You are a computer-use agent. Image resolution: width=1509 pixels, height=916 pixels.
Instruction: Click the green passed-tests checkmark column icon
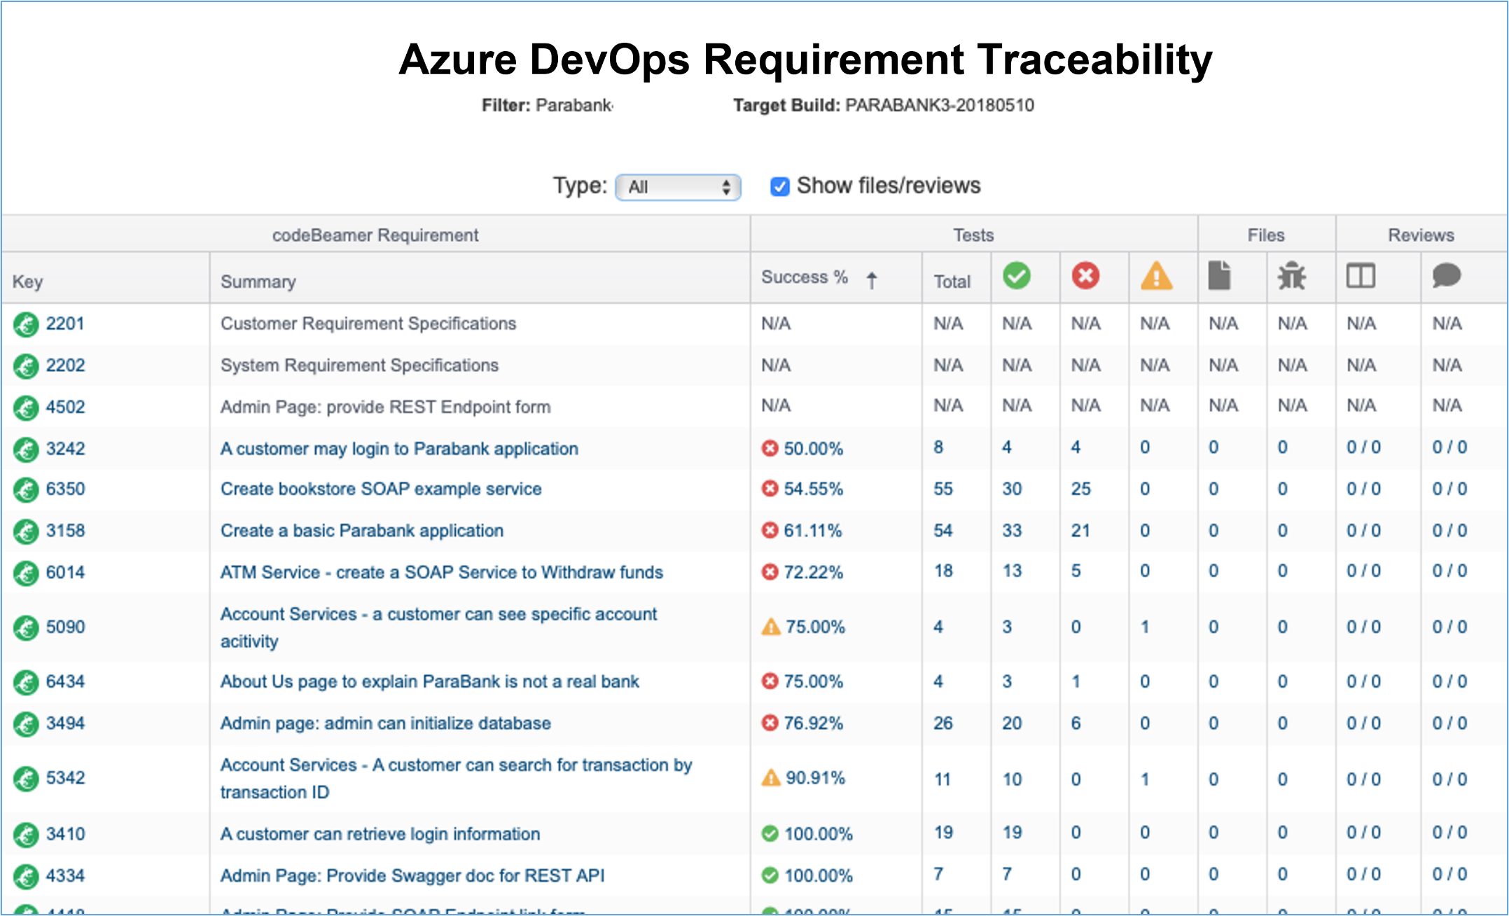tap(1016, 276)
